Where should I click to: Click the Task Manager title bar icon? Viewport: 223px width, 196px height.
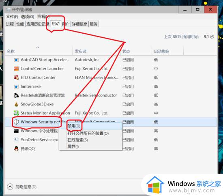(9, 10)
